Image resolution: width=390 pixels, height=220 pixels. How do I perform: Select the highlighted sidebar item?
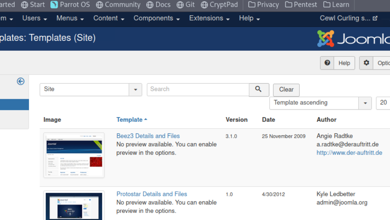pyautogui.click(x=15, y=104)
